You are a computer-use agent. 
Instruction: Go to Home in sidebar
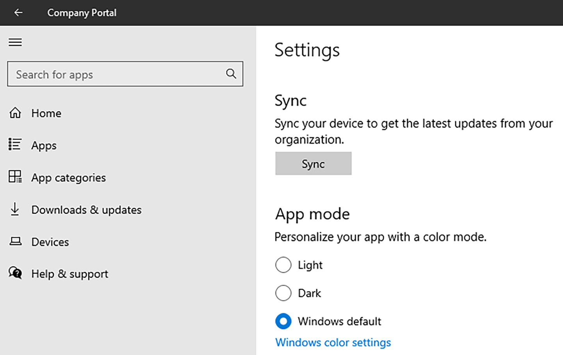tap(46, 113)
